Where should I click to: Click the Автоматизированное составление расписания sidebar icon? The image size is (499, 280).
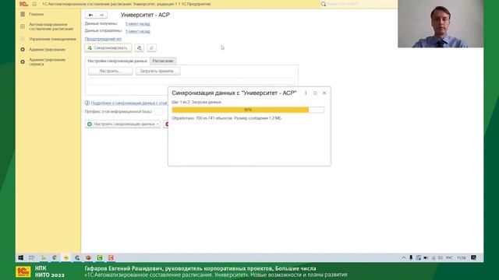pyautogui.click(x=23, y=26)
